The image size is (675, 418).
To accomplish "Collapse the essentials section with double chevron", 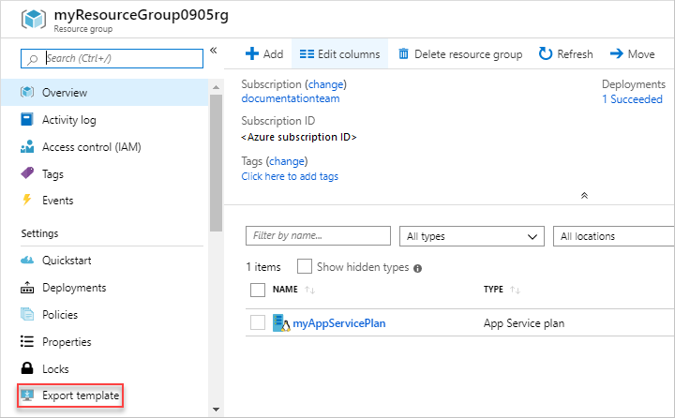I will [584, 196].
